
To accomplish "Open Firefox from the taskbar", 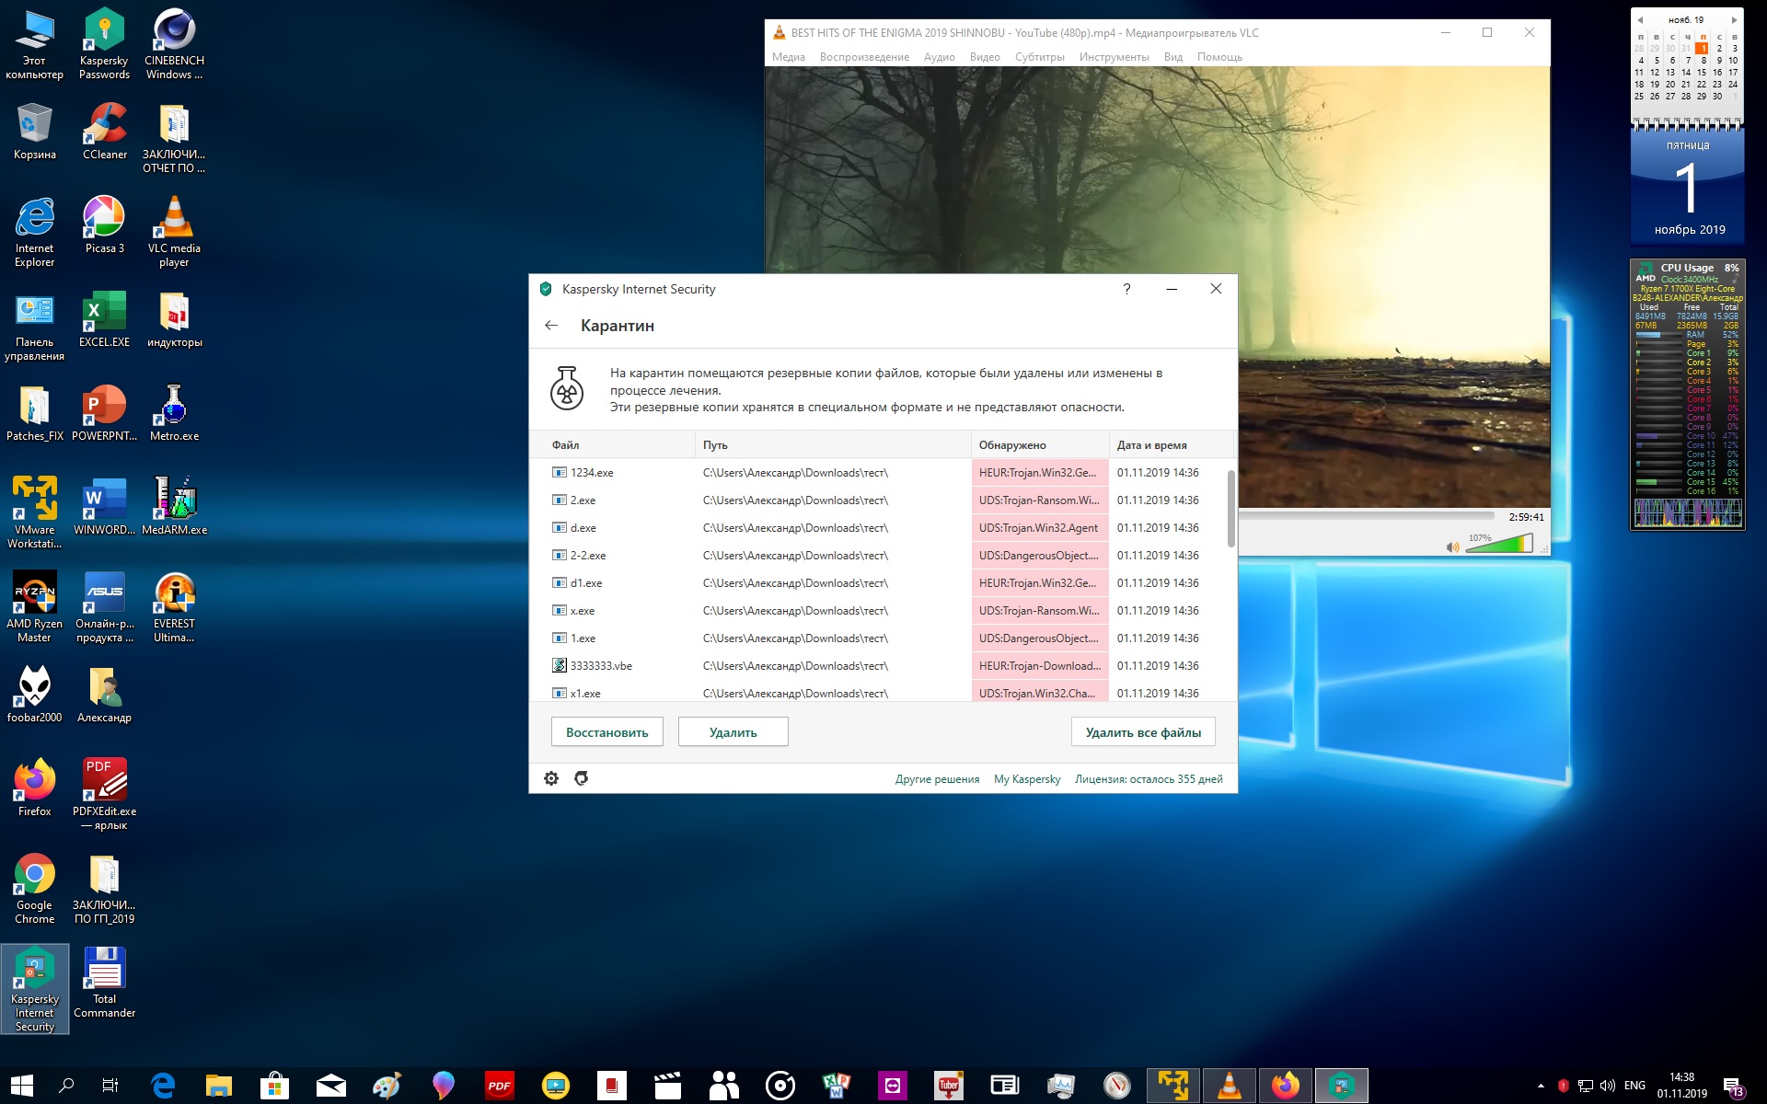I will coord(1285,1086).
